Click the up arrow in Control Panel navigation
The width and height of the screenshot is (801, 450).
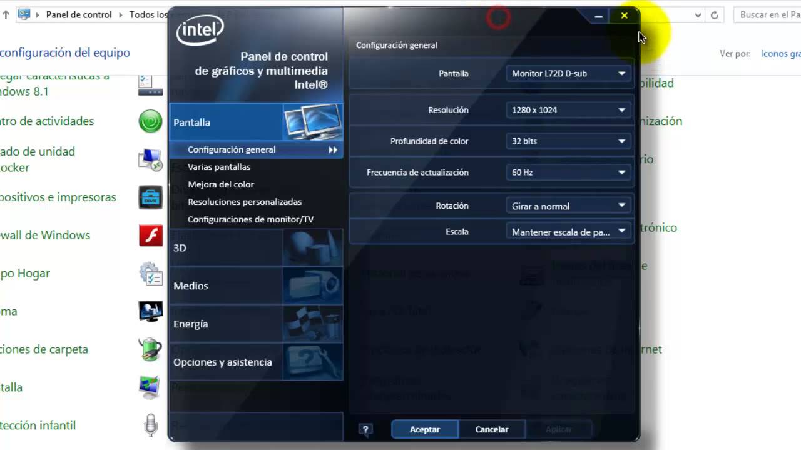click(6, 14)
